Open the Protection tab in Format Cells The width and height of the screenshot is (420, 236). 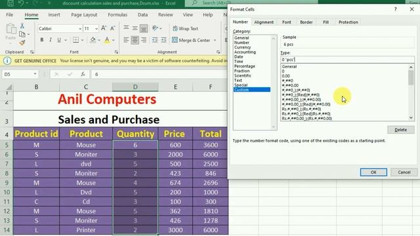tap(348, 22)
